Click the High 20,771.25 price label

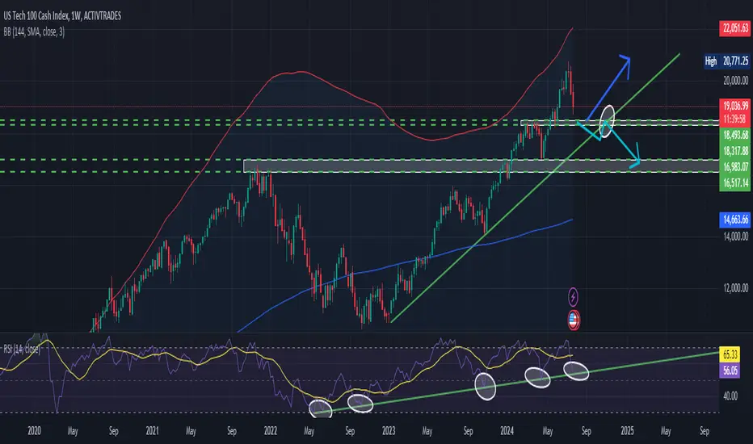[726, 61]
